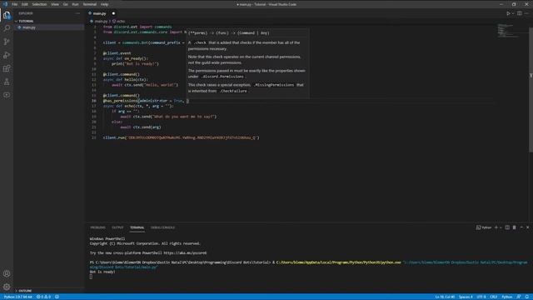Open the Remote Explorer activity bar icon
533x300 pixels.
click(x=7, y=95)
